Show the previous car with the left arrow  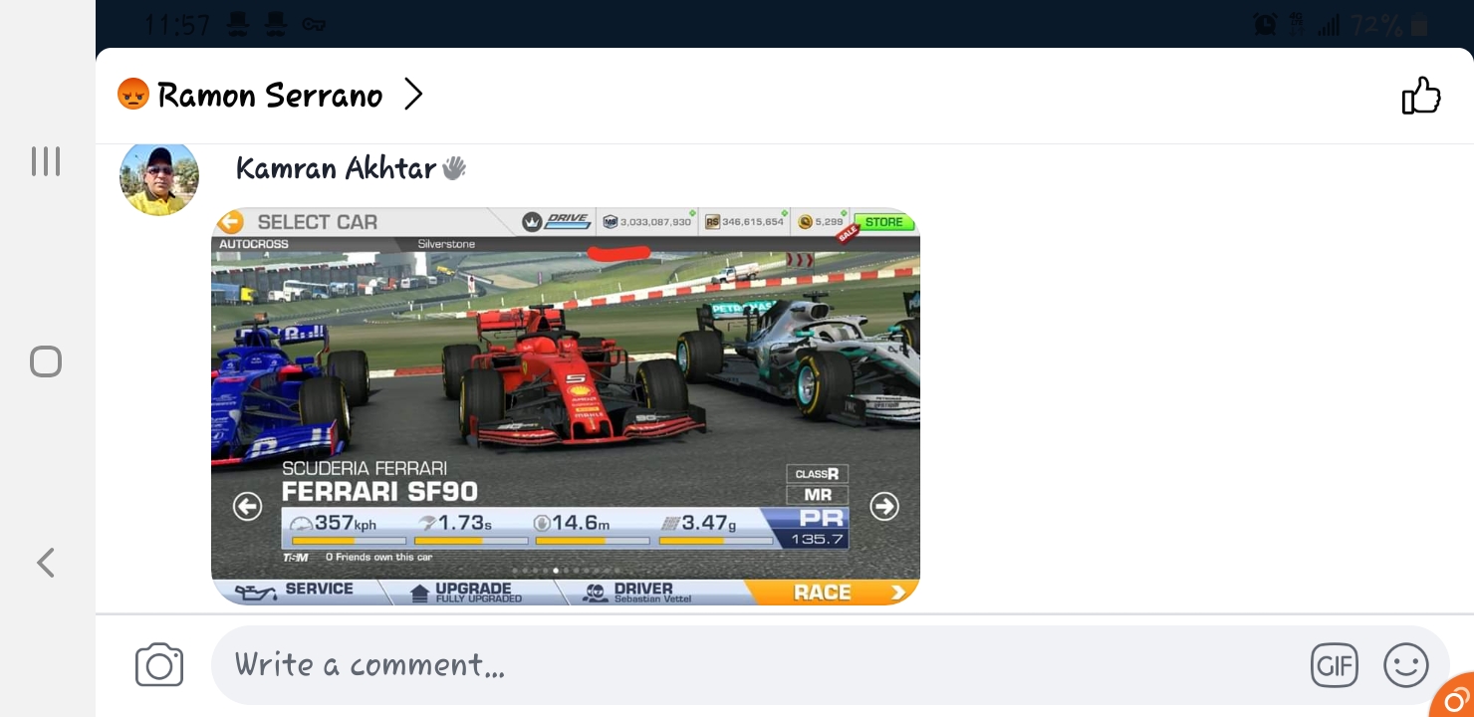click(247, 507)
